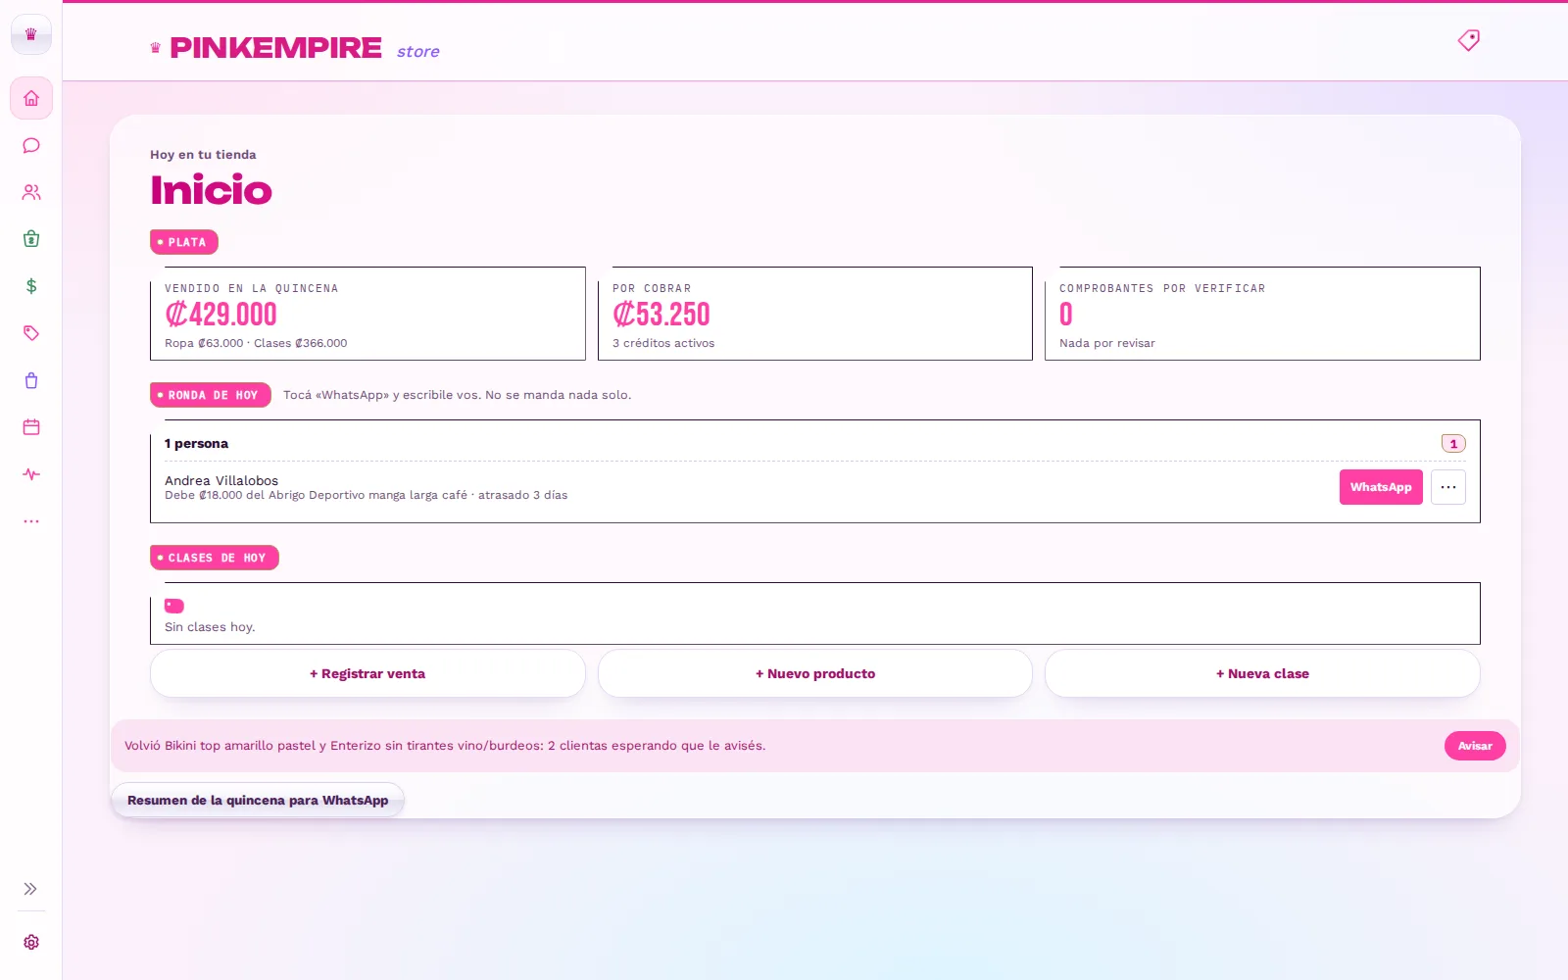Click the 'Sin clases hoy.' text
This screenshot has width=1568, height=980.
pos(210,627)
